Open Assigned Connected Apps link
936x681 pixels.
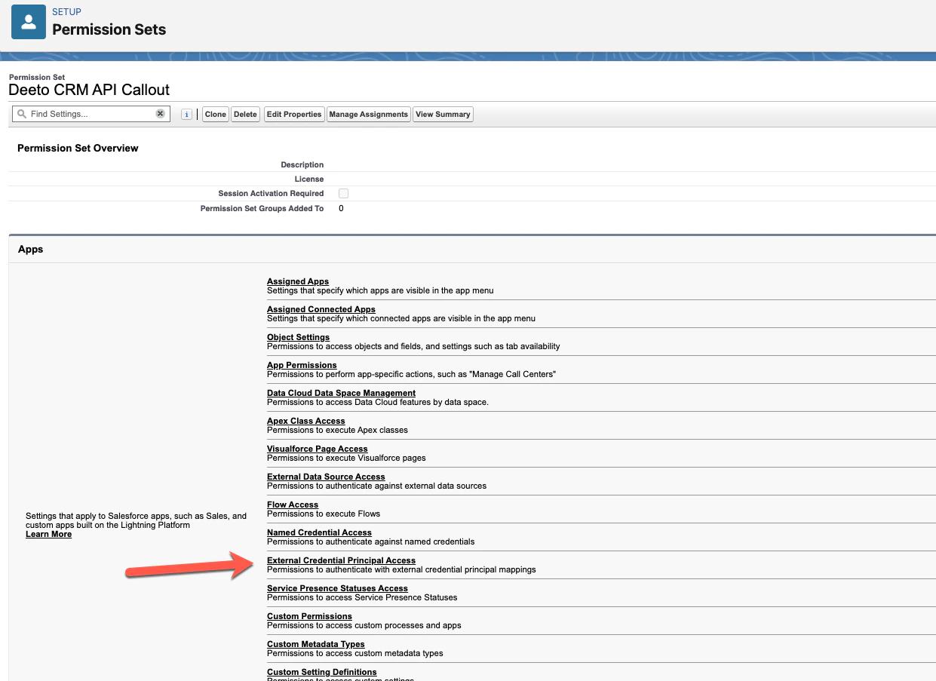[321, 309]
